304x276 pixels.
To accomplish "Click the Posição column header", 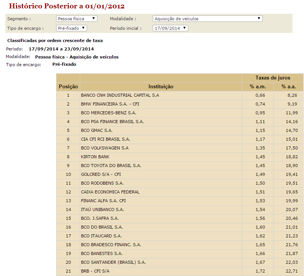I will (68, 87).
